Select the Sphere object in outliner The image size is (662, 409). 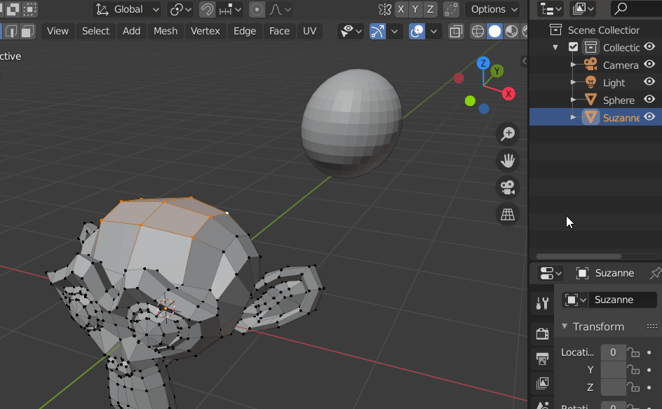click(x=619, y=100)
